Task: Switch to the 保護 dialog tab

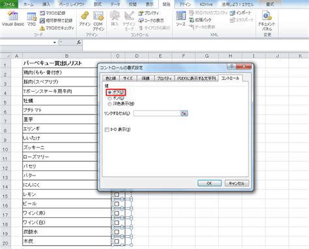Action: click(145, 79)
